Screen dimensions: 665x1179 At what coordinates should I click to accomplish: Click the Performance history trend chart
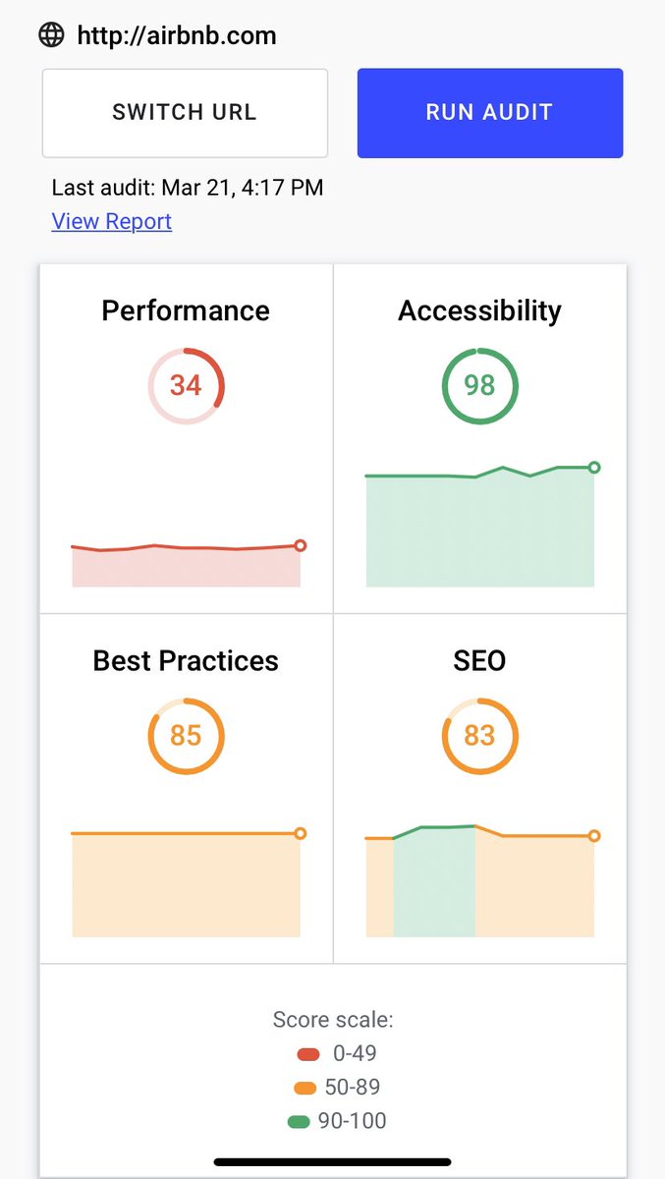186,565
